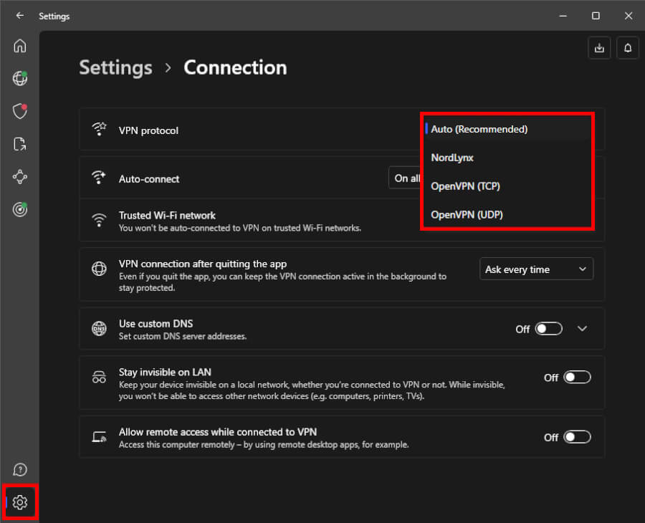This screenshot has height=523, width=645.
Task: Click the Auto-connect row icon
Action: point(99,178)
